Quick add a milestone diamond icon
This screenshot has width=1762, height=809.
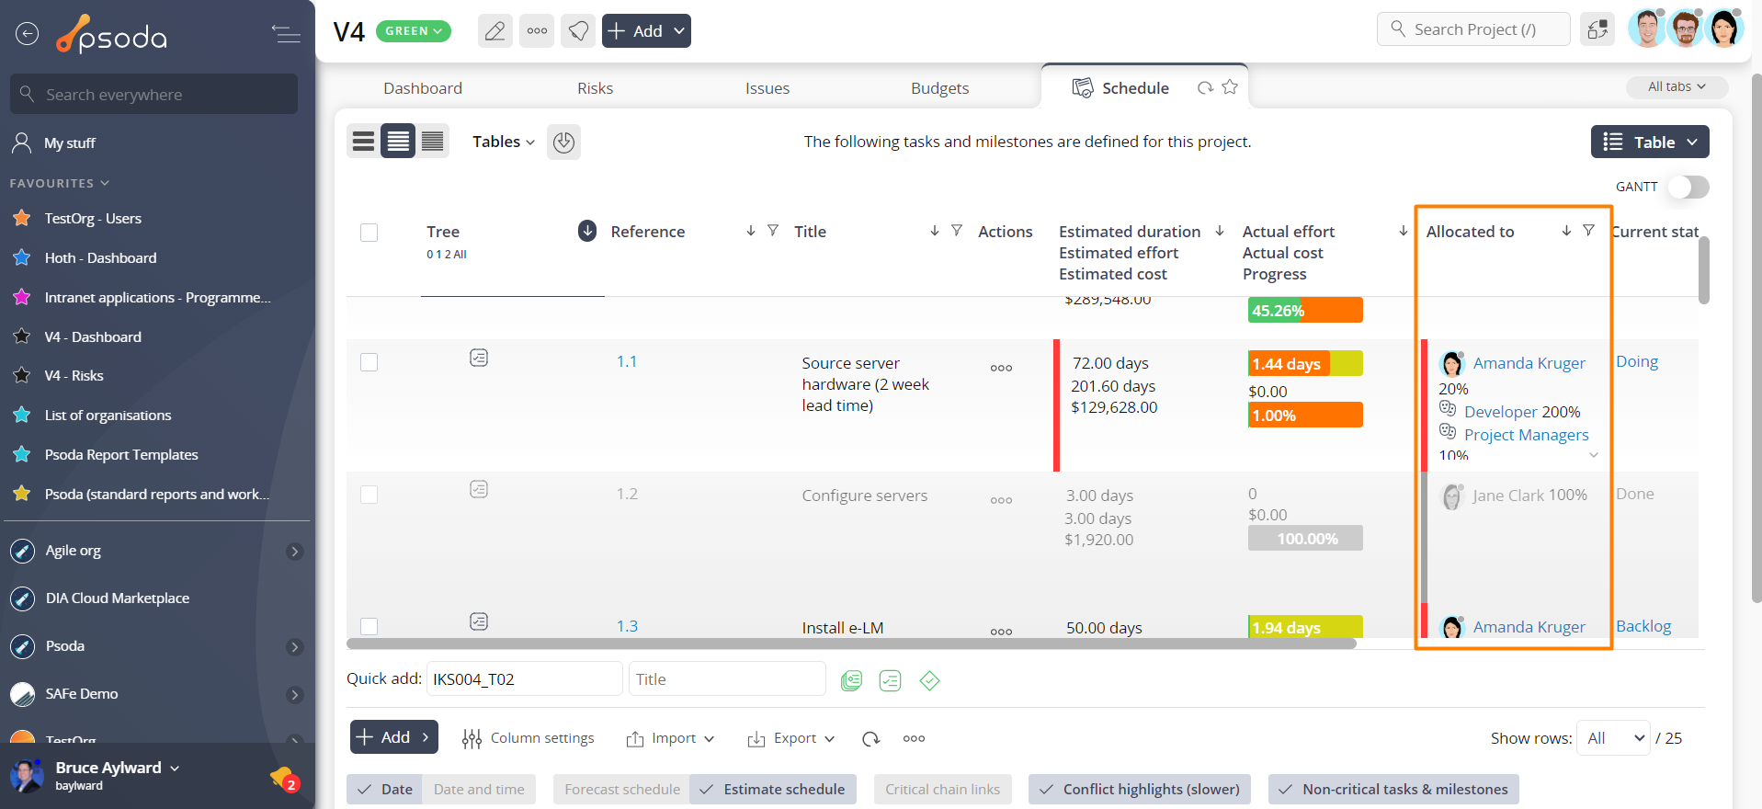[x=929, y=680]
